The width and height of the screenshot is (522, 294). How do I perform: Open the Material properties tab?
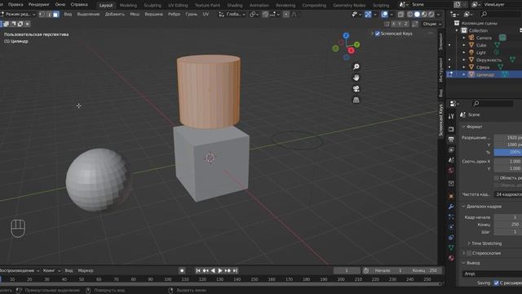pos(451,258)
